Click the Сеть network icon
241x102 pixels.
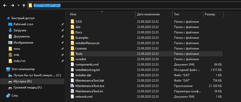click(8, 96)
